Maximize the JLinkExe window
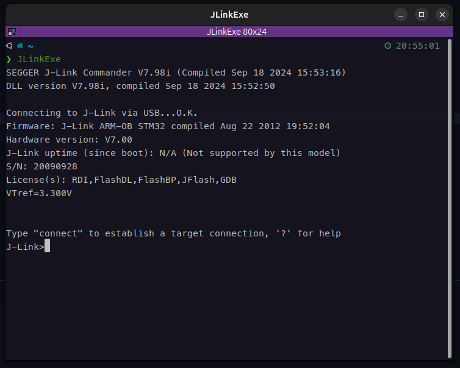 click(421, 15)
